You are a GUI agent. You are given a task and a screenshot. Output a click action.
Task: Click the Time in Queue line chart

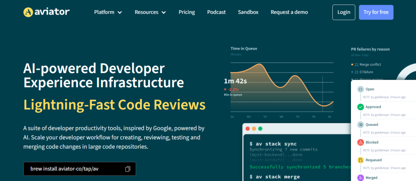(282, 87)
